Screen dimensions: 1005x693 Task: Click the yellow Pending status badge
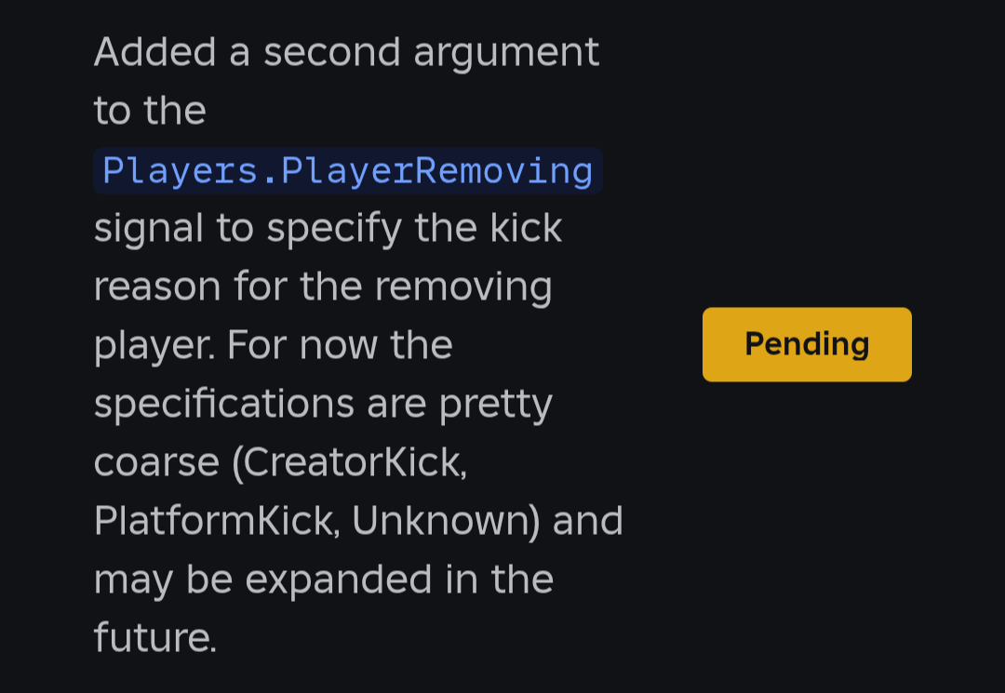(807, 344)
